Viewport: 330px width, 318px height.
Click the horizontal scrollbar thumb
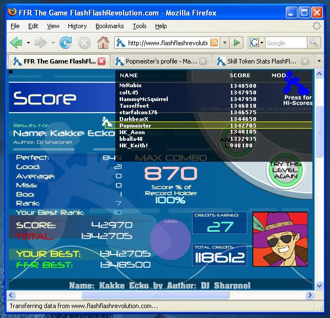click(155, 295)
